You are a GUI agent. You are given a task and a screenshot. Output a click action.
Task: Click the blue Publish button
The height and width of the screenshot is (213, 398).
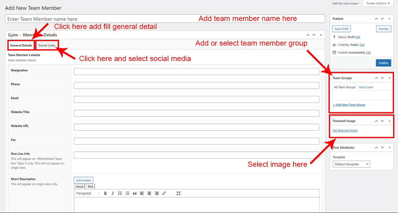click(x=383, y=63)
